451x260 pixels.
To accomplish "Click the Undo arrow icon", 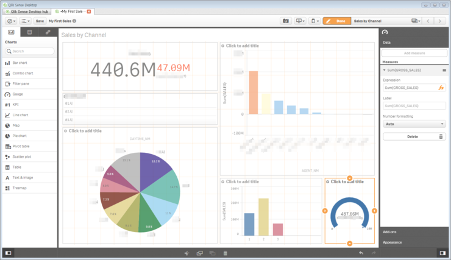I will tap(361, 253).
